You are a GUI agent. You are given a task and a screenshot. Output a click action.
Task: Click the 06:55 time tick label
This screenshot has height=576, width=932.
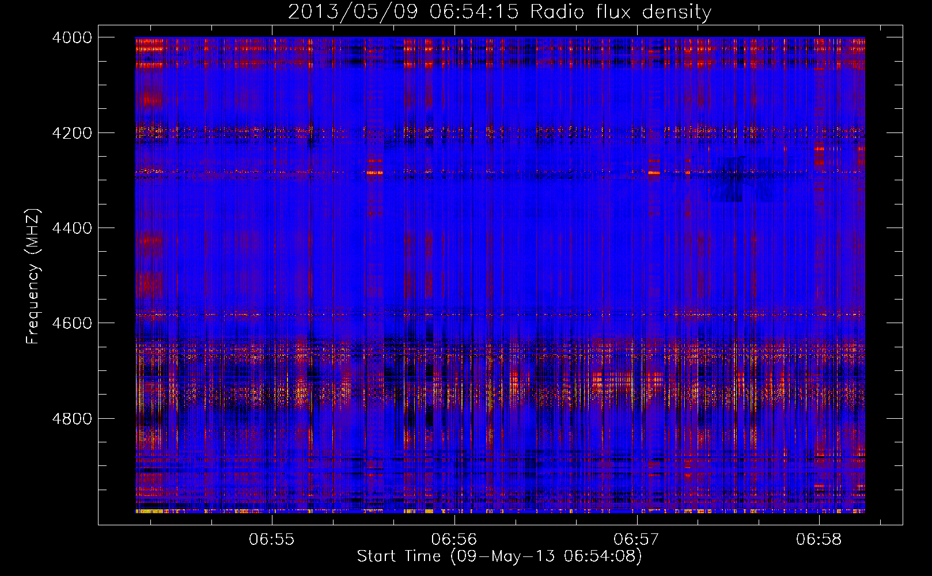272,539
